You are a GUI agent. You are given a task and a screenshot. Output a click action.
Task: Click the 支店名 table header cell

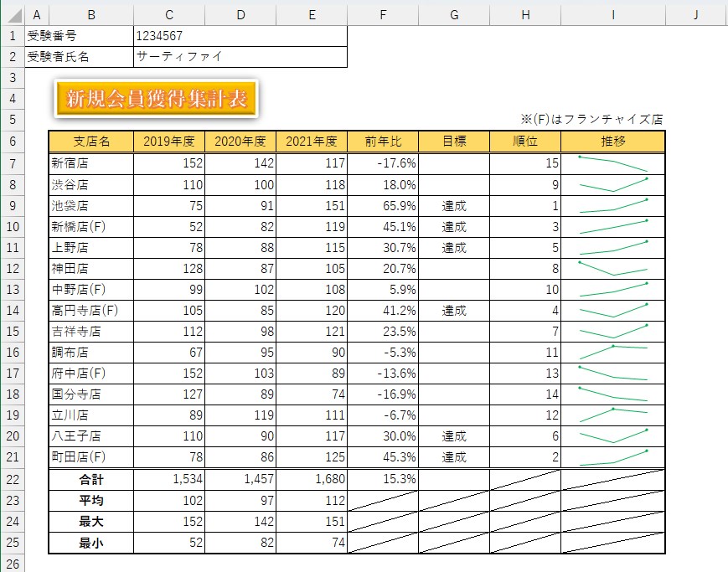(x=91, y=142)
